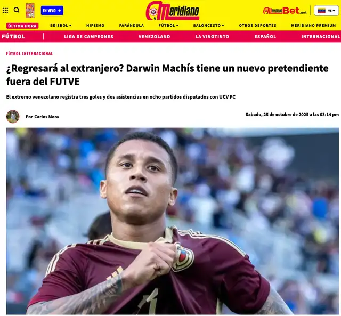Click the Darwin Machís article photo
The image size is (341, 316).
click(173, 221)
